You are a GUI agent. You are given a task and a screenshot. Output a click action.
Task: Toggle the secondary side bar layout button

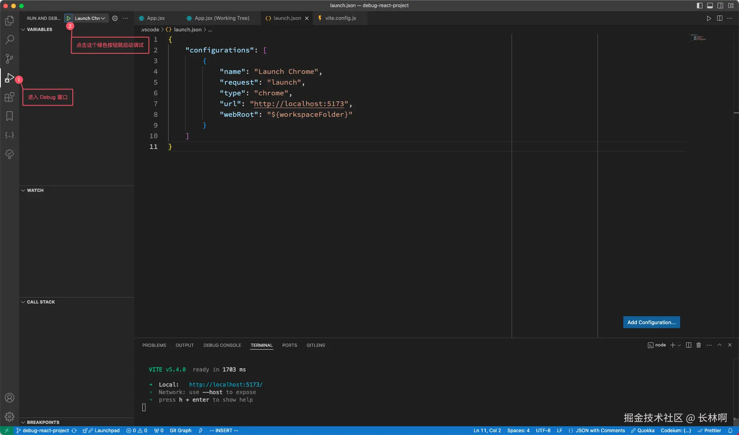coord(720,6)
